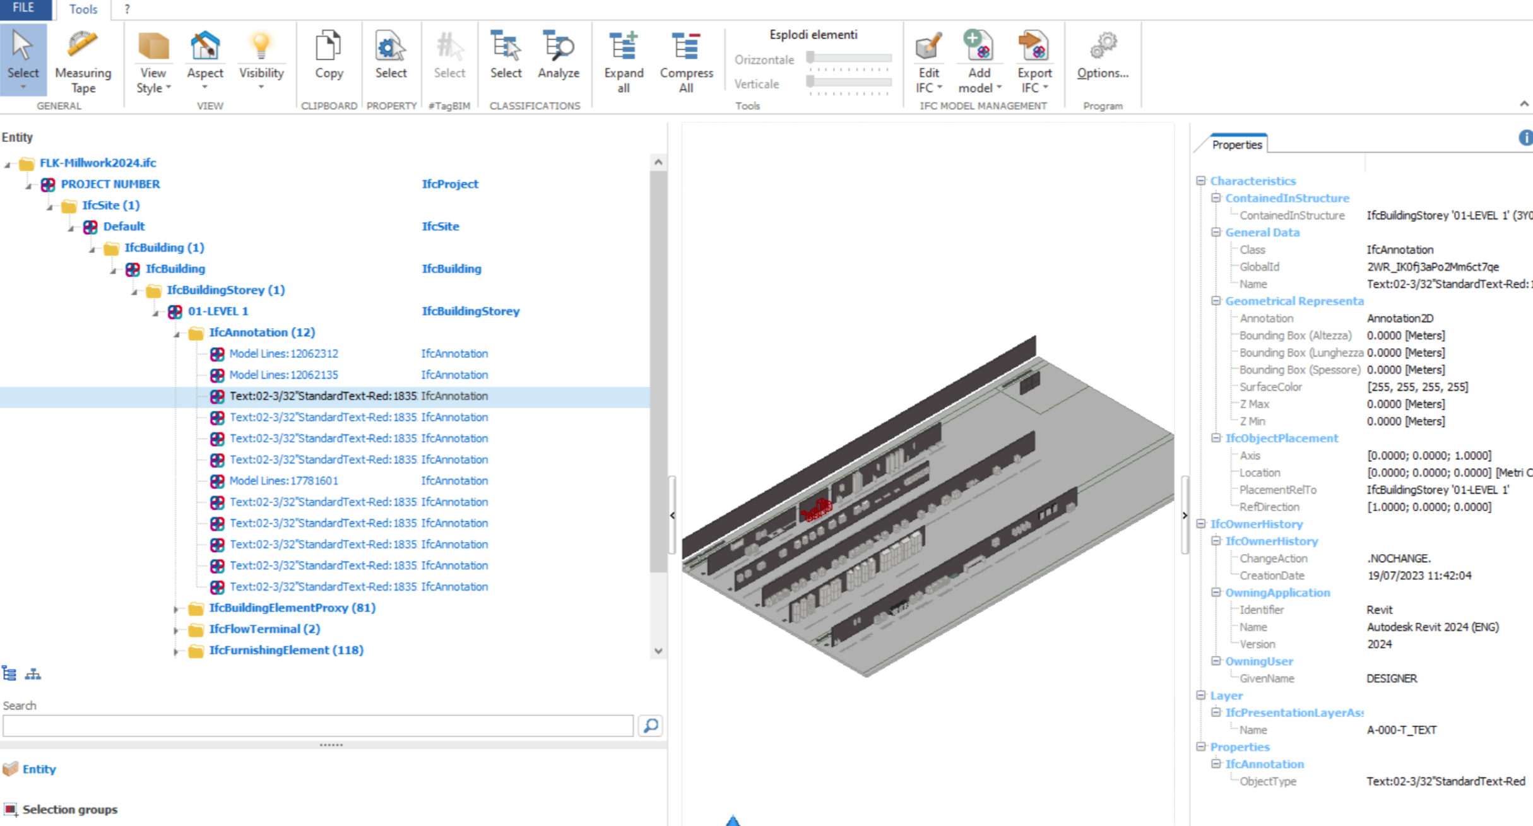Click the Copy icon in Clipboard group
This screenshot has width=1533, height=826.
[x=328, y=60]
